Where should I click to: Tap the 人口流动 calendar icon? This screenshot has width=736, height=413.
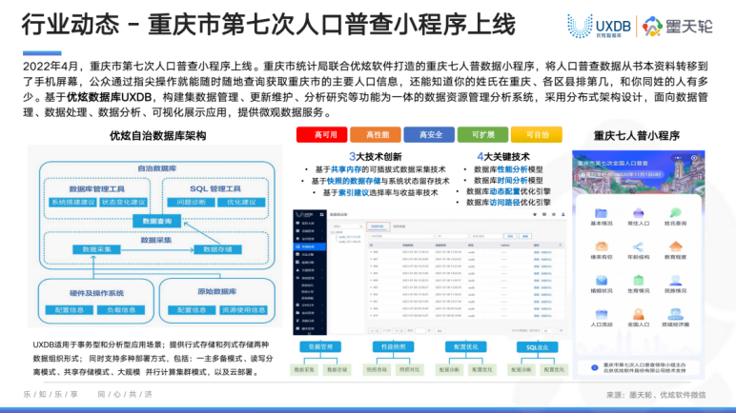[601, 314]
